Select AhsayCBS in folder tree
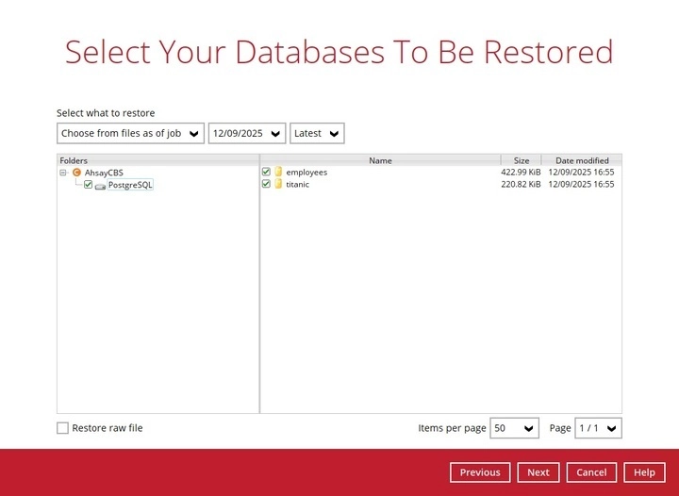Viewport: 679px width, 496px height. [x=104, y=173]
